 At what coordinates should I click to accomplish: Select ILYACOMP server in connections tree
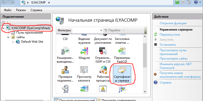click(31, 28)
